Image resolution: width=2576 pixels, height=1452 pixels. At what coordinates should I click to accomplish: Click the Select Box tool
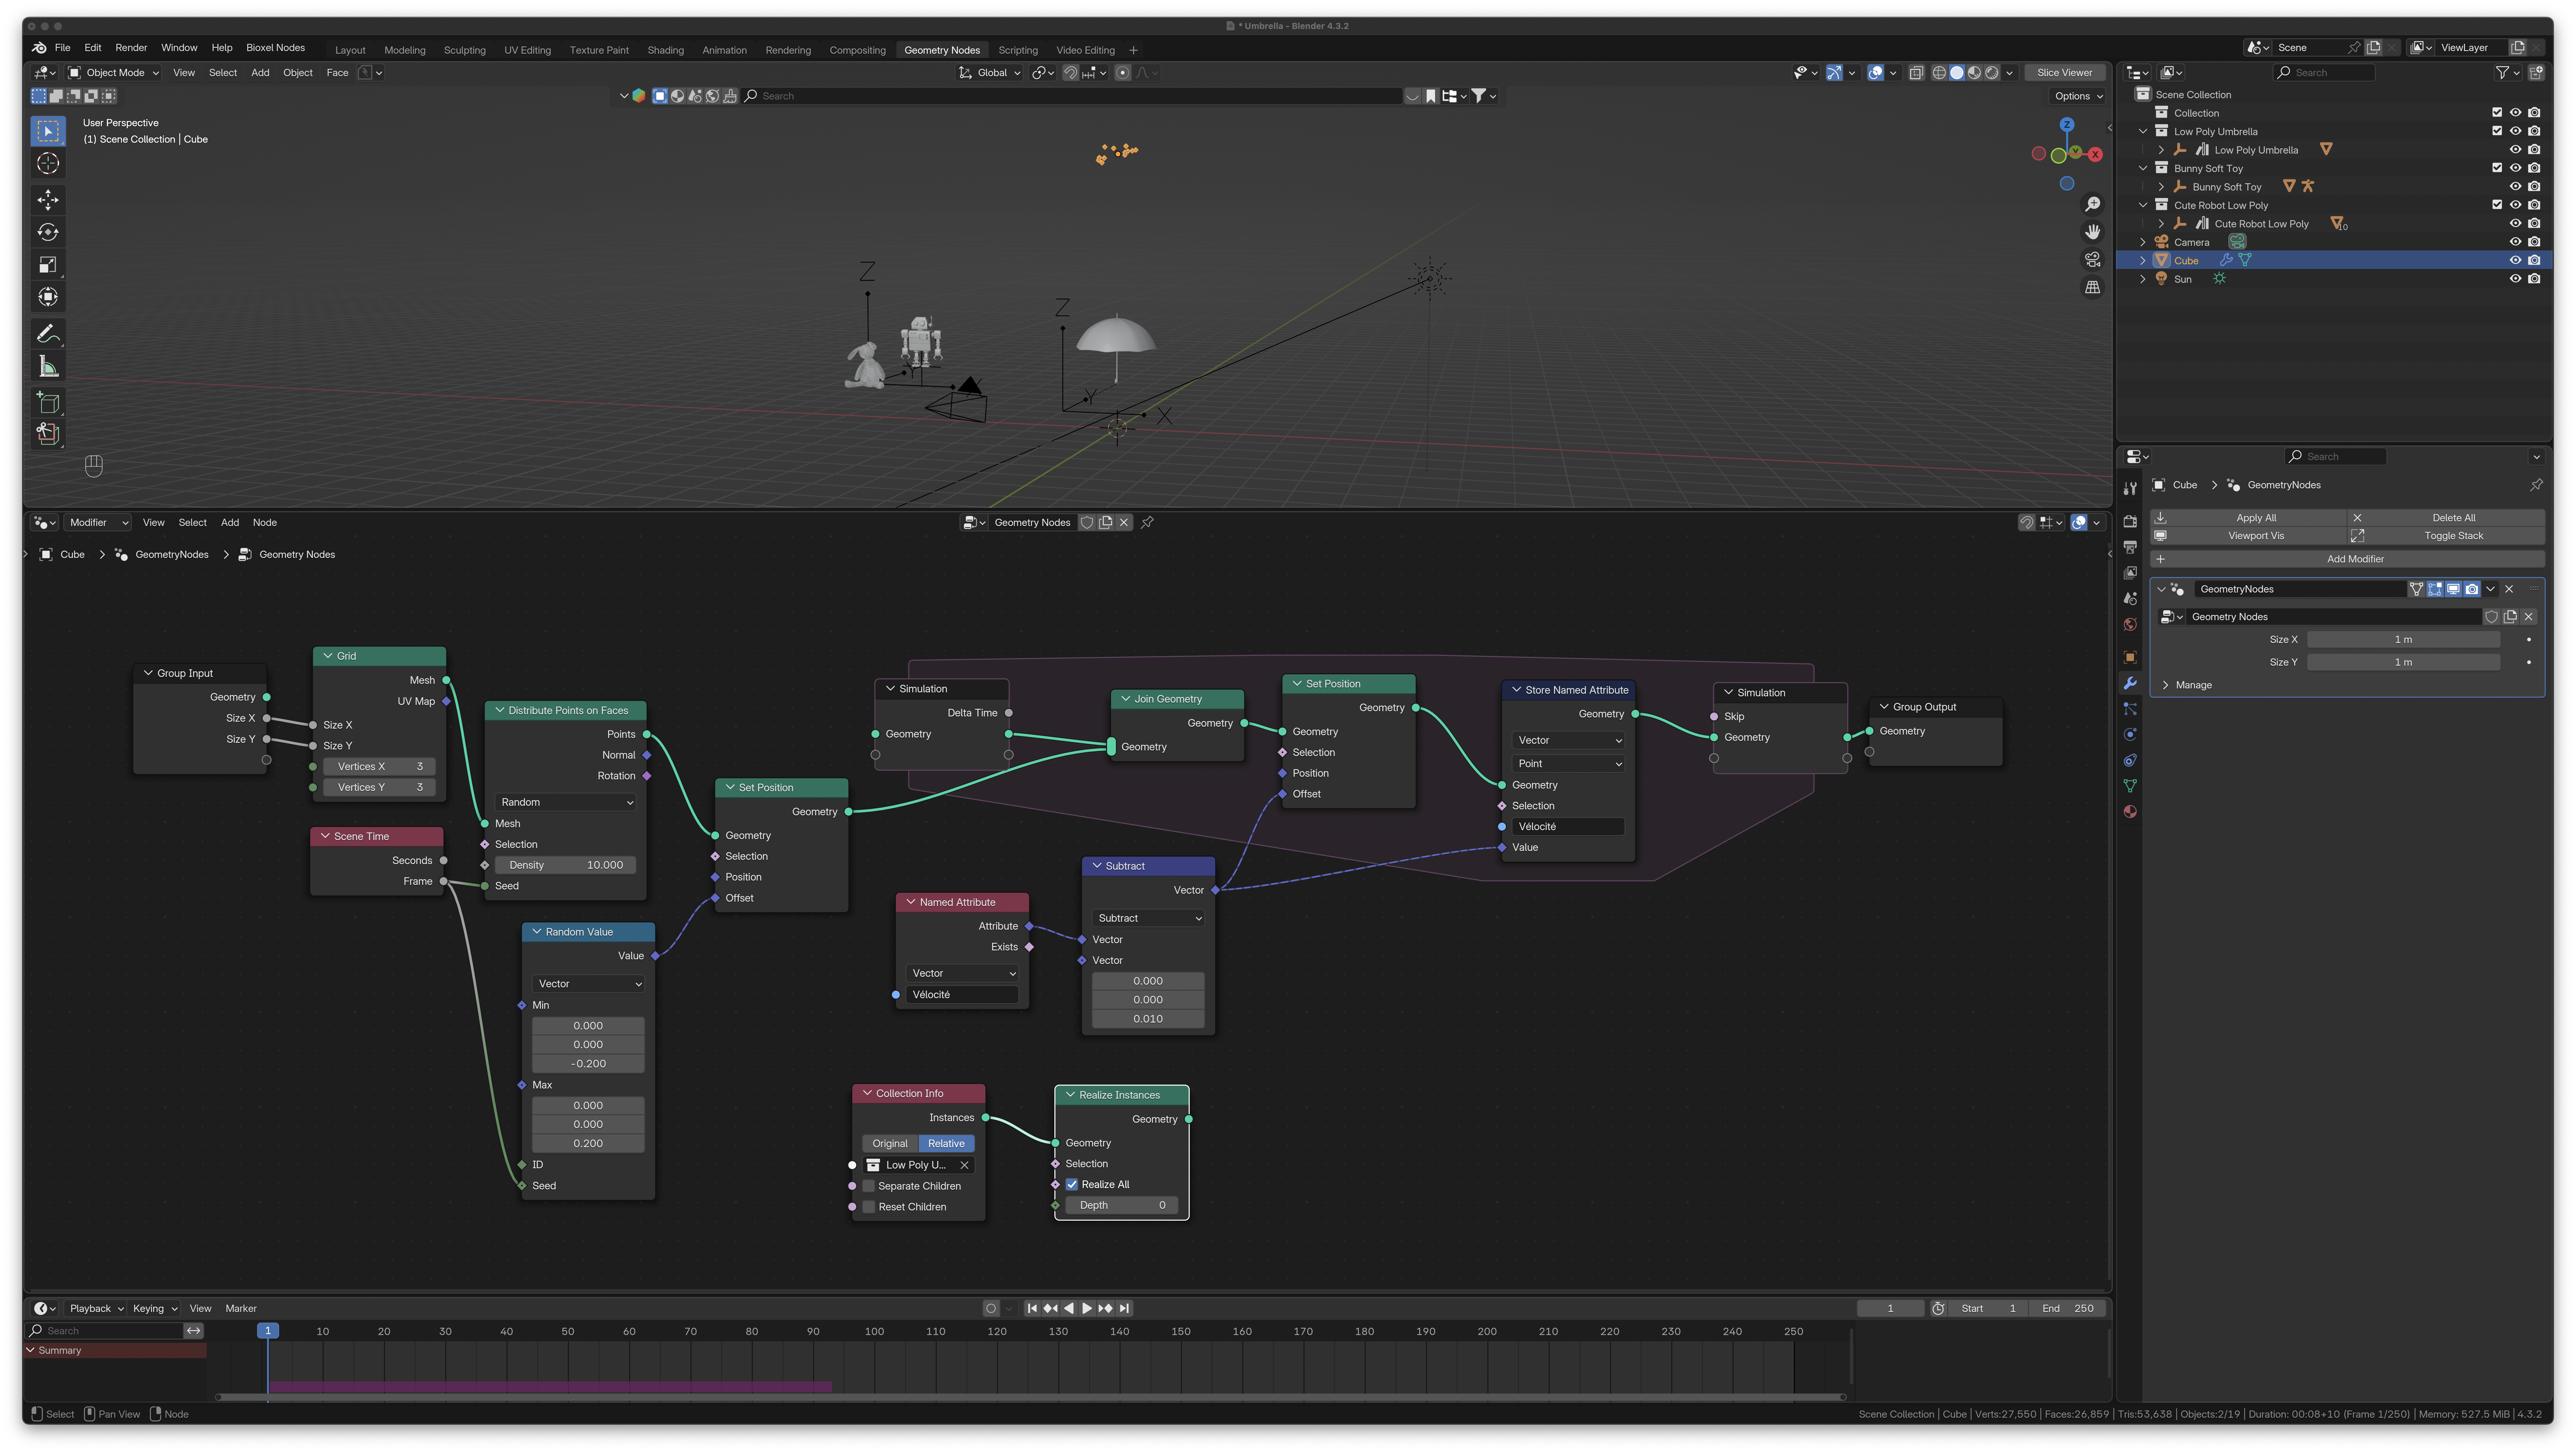tap(48, 131)
